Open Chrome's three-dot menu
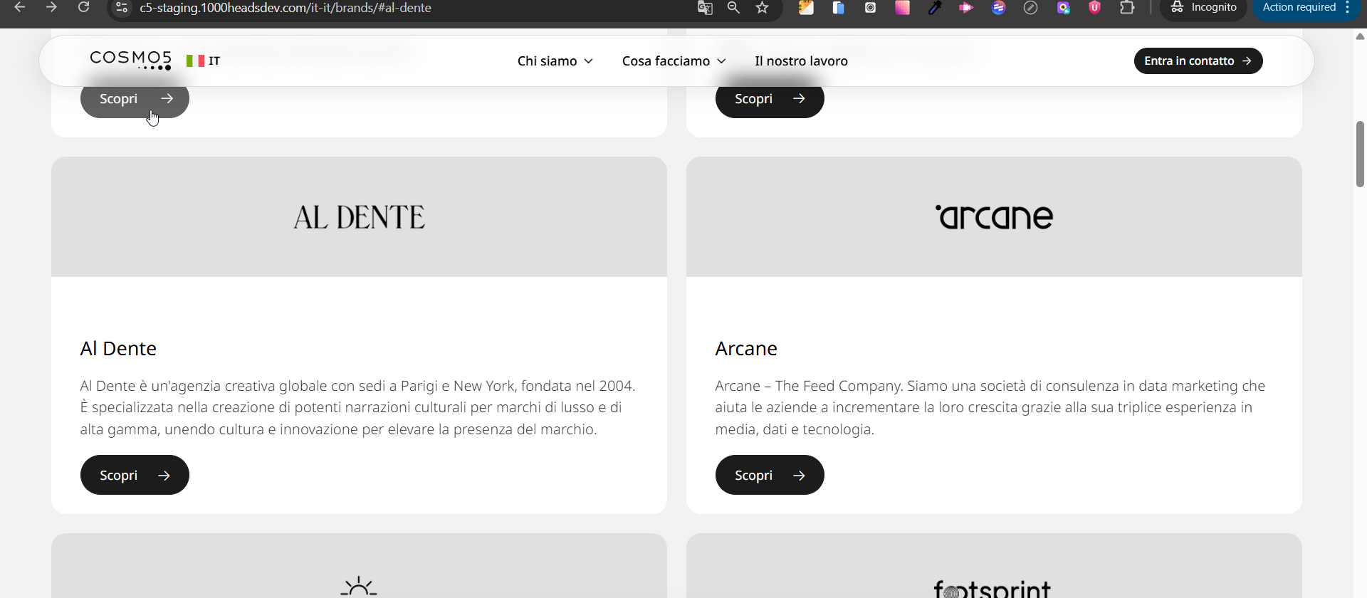 click(x=1348, y=7)
